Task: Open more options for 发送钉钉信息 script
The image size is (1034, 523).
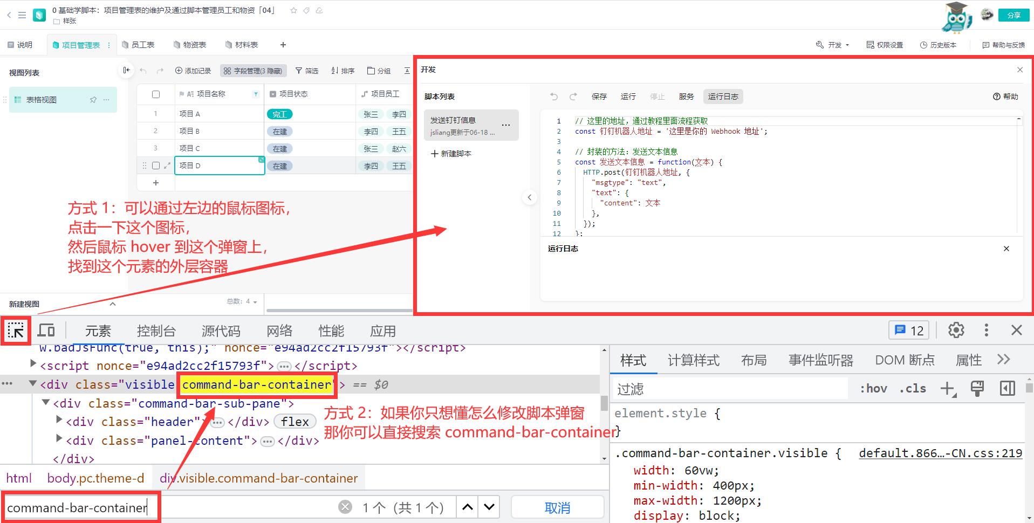Action: [x=506, y=125]
